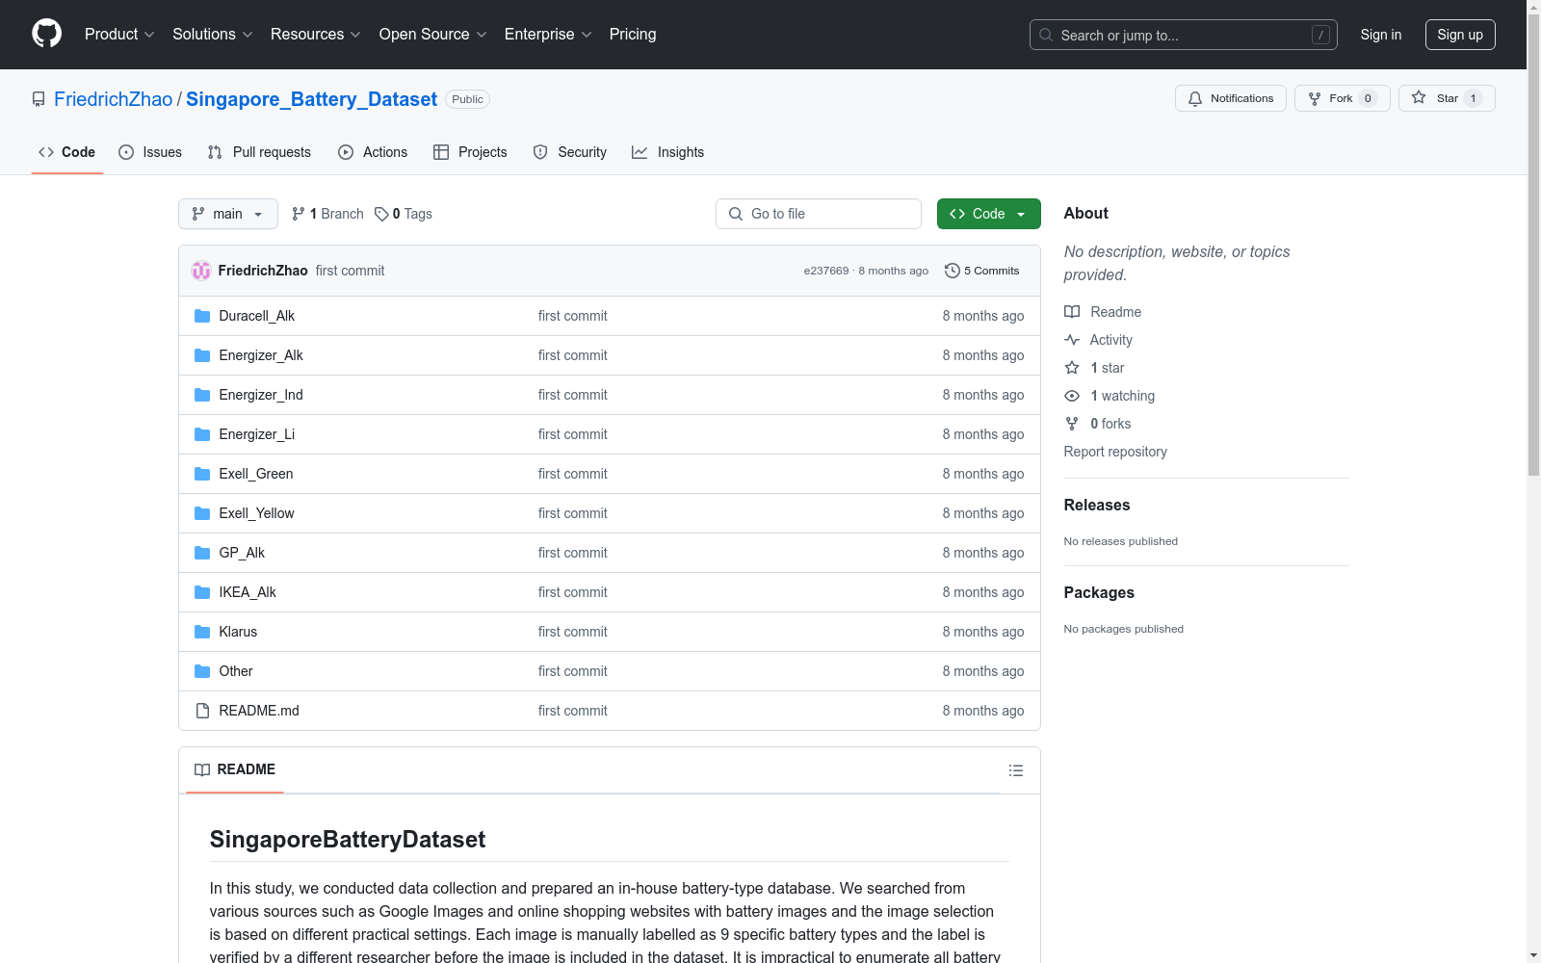View the 5 Commits history

point(982,271)
